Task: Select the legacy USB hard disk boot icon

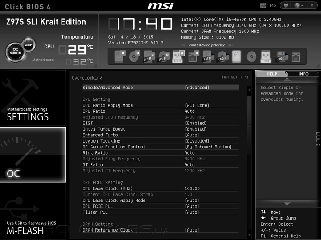Action: click(x=208, y=56)
